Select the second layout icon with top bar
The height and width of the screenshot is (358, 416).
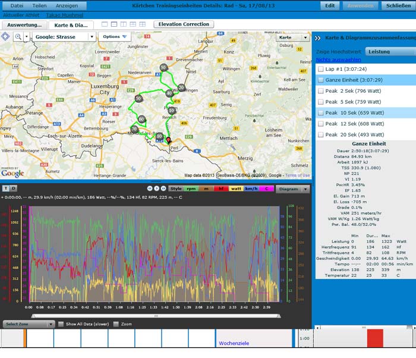(114, 24)
